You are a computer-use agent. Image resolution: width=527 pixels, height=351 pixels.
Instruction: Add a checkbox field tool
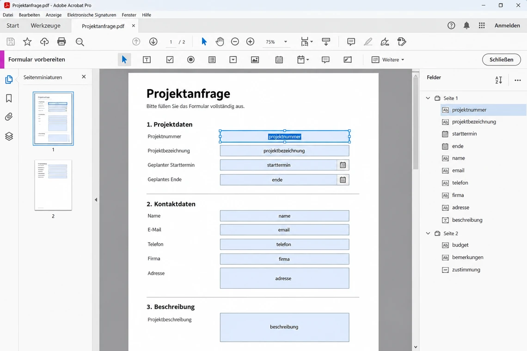(x=170, y=60)
